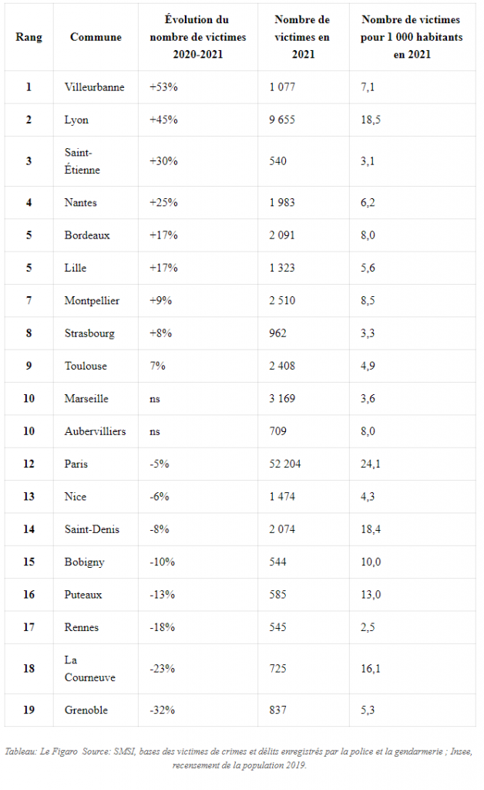Select the Saint-Étienne commune cell
Image resolution: width=484 pixels, height=790 pixels.
(x=96, y=161)
